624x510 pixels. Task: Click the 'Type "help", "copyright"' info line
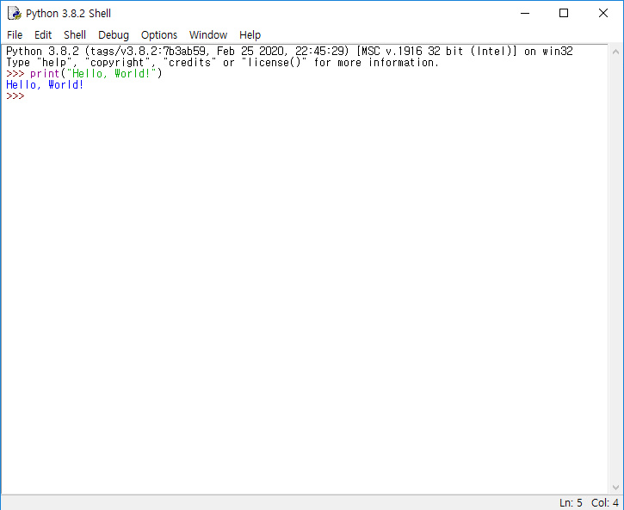coord(222,63)
